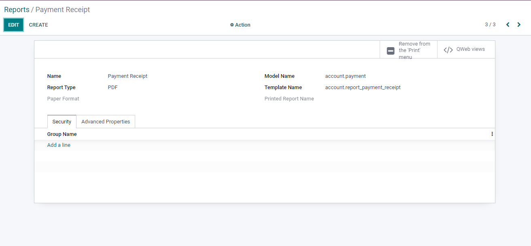Click the CREATE button
The width and height of the screenshot is (531, 246).
tap(38, 25)
